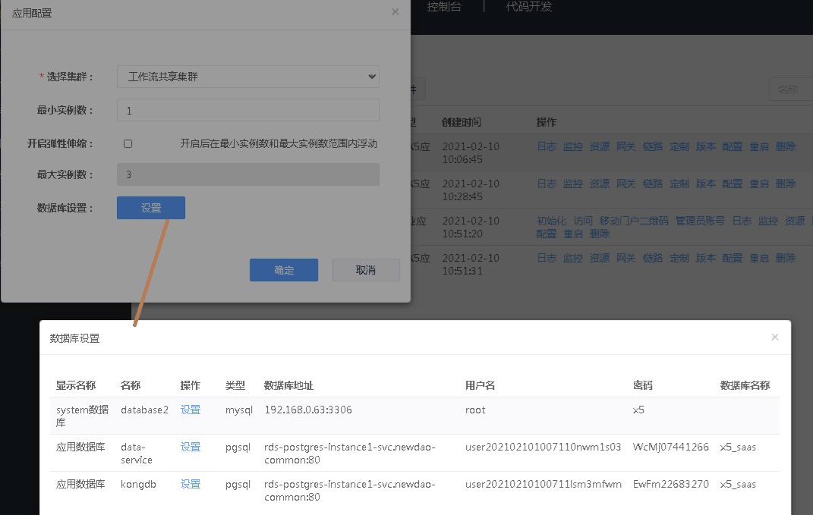Viewport: 813px width, 515px height.
Task: Enable the 开启弹性伸缩 checkbox
Action: pyautogui.click(x=128, y=143)
